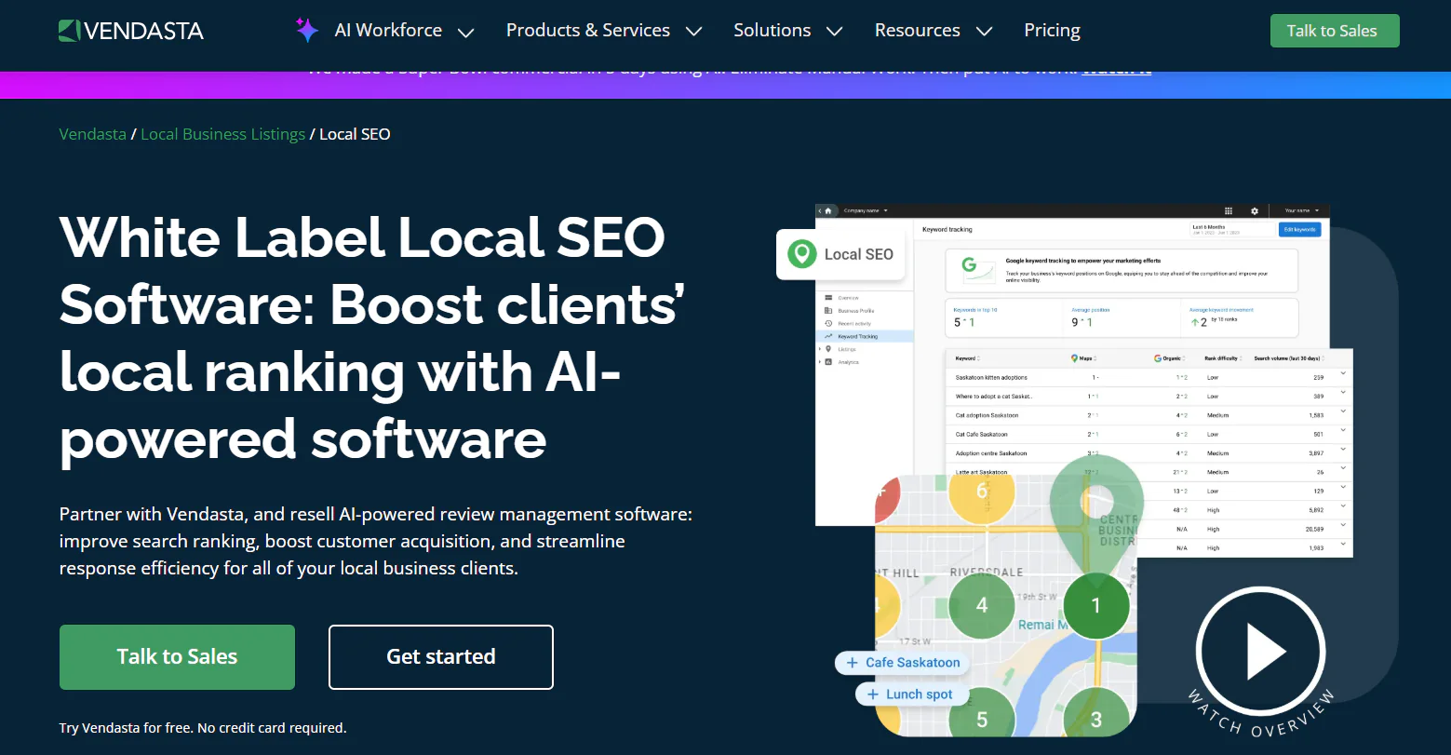
Task: Expand the chevron next to AI Workforce
Action: tap(466, 32)
